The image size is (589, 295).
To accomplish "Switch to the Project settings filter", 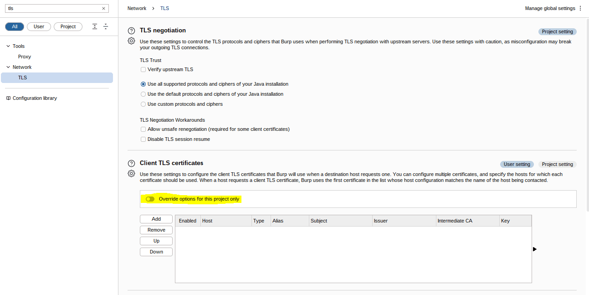I will (x=68, y=26).
